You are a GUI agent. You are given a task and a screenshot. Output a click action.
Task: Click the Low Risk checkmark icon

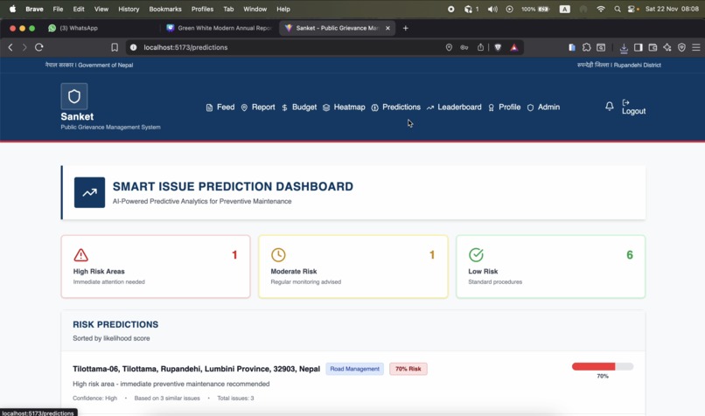click(476, 254)
